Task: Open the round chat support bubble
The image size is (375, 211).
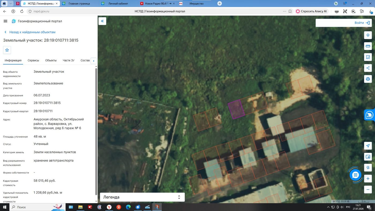Action: tap(355, 175)
